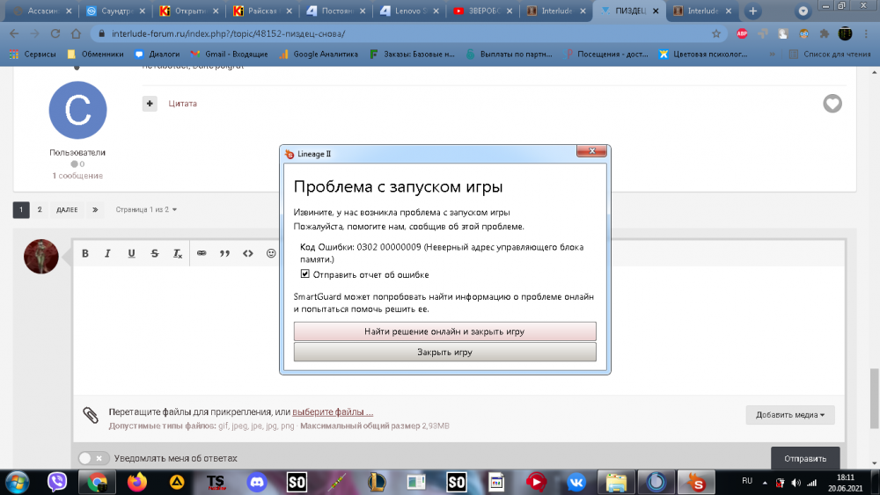
Task: Open the VK app from taskbar
Action: point(576,482)
